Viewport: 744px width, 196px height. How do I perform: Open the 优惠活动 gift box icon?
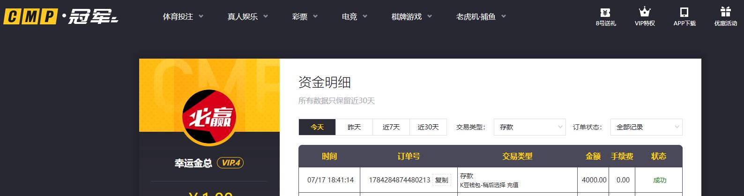pyautogui.click(x=725, y=12)
